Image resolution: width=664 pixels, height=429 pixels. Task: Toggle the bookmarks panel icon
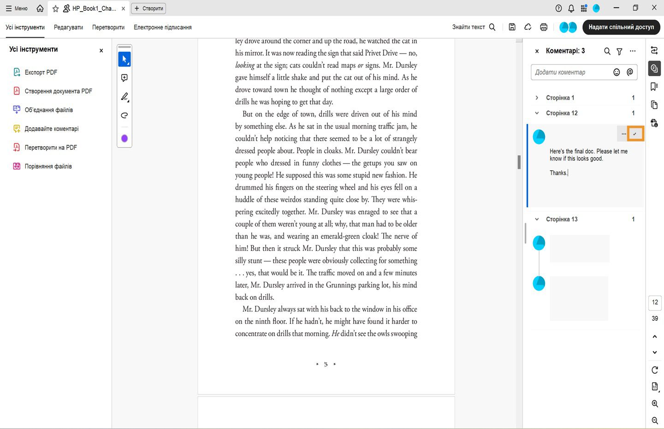654,87
